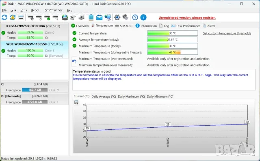Open settings via the gear icon

click(117, 17)
